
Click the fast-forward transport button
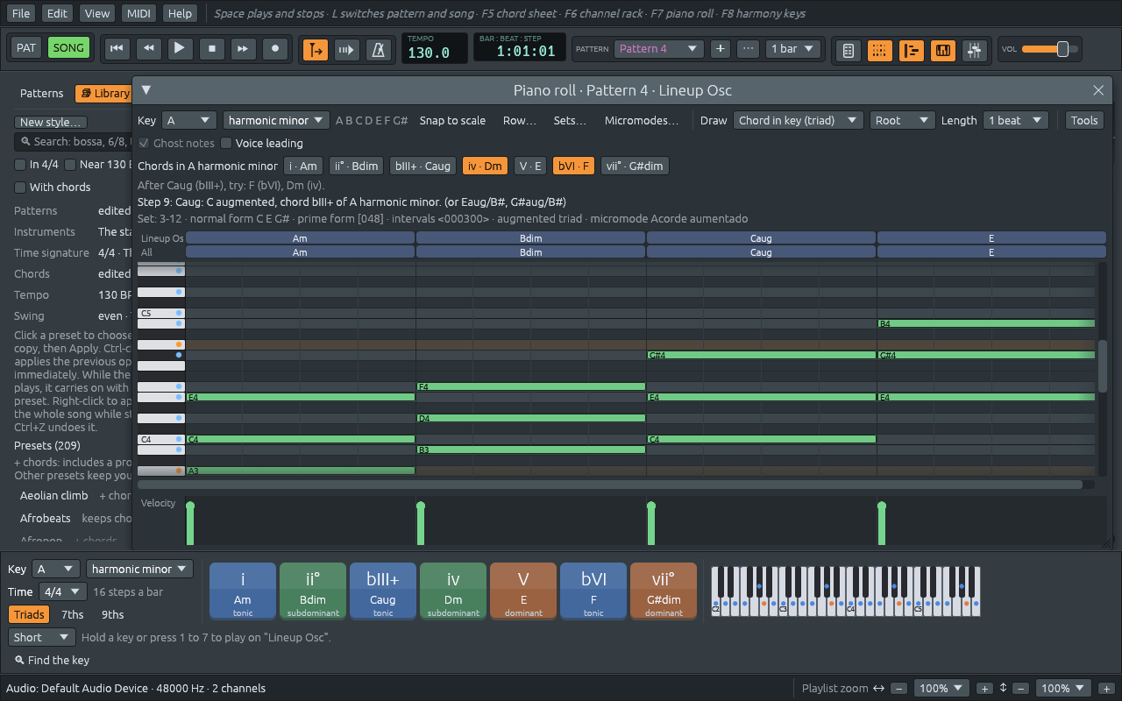(244, 49)
